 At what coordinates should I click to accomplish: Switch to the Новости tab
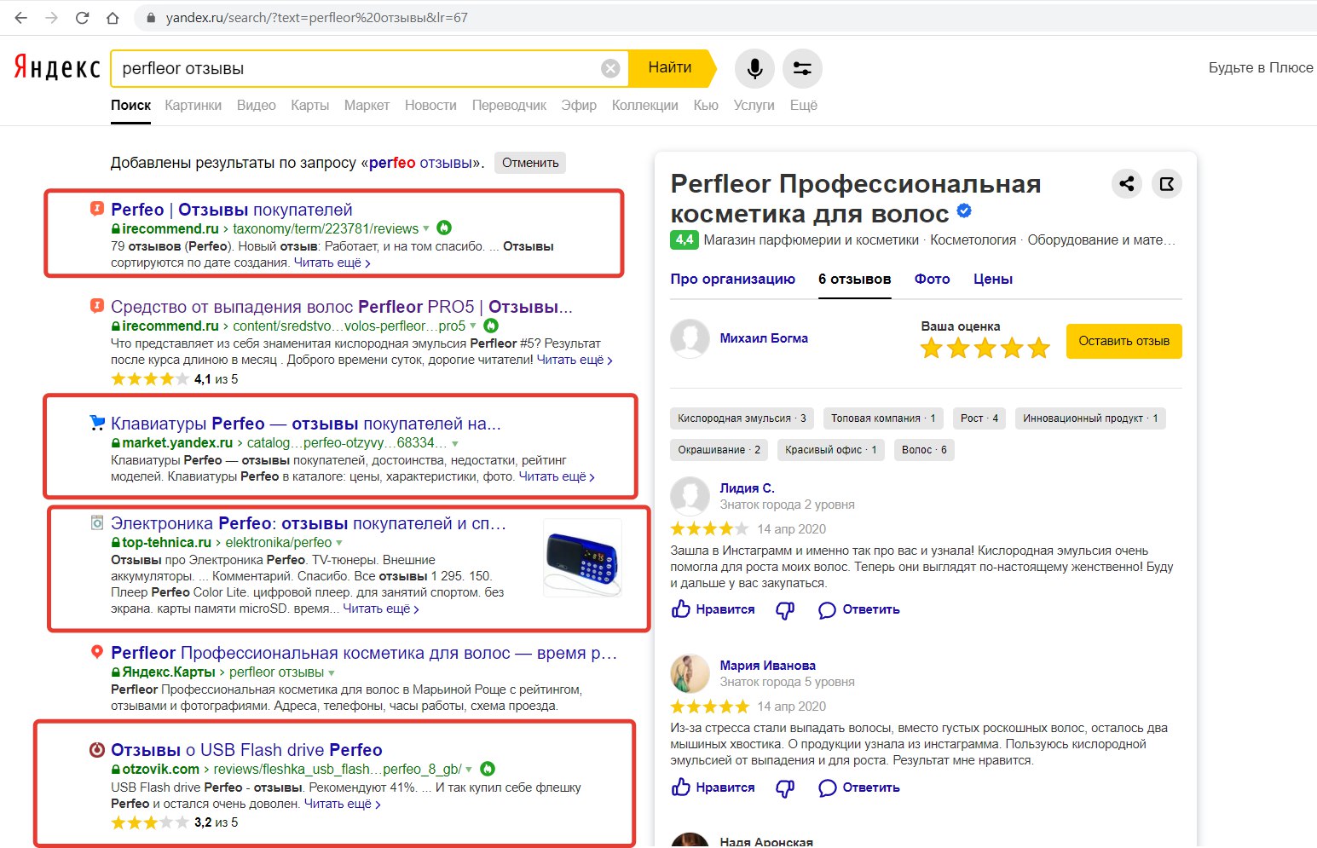point(430,105)
